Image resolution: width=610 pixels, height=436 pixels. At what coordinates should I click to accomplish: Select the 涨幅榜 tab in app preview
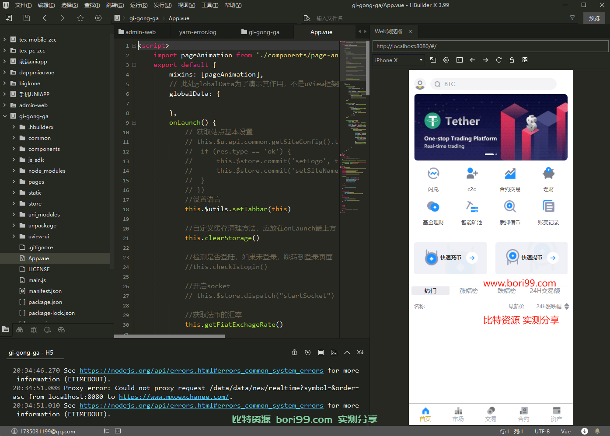[468, 291]
